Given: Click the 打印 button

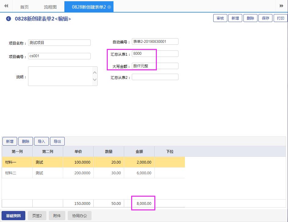Looking at the screenshot, I should 281,18.
